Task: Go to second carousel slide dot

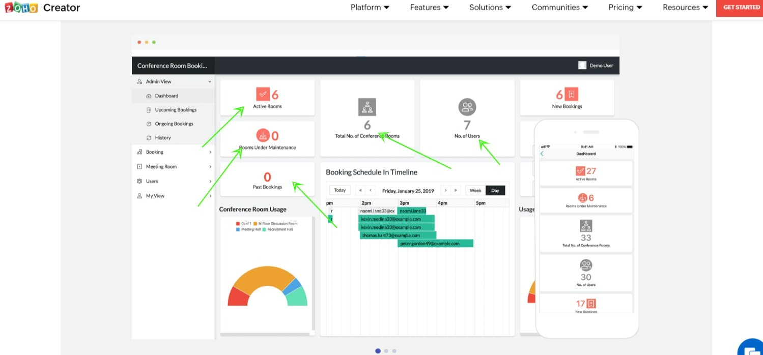Action: click(x=386, y=351)
